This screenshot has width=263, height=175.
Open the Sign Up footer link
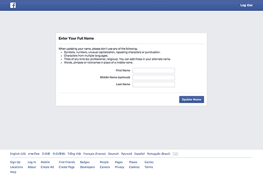point(15,162)
